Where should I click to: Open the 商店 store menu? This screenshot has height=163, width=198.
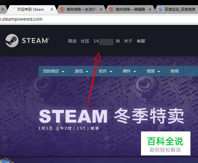coord(72,41)
